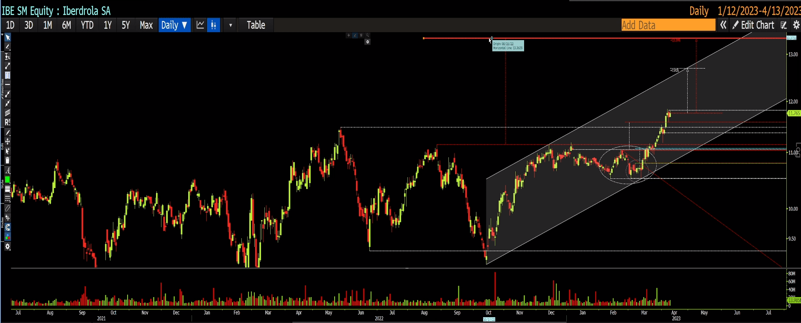Screen dimensions: 801x323
Task: Select the Text annotation tool
Action: point(8,75)
